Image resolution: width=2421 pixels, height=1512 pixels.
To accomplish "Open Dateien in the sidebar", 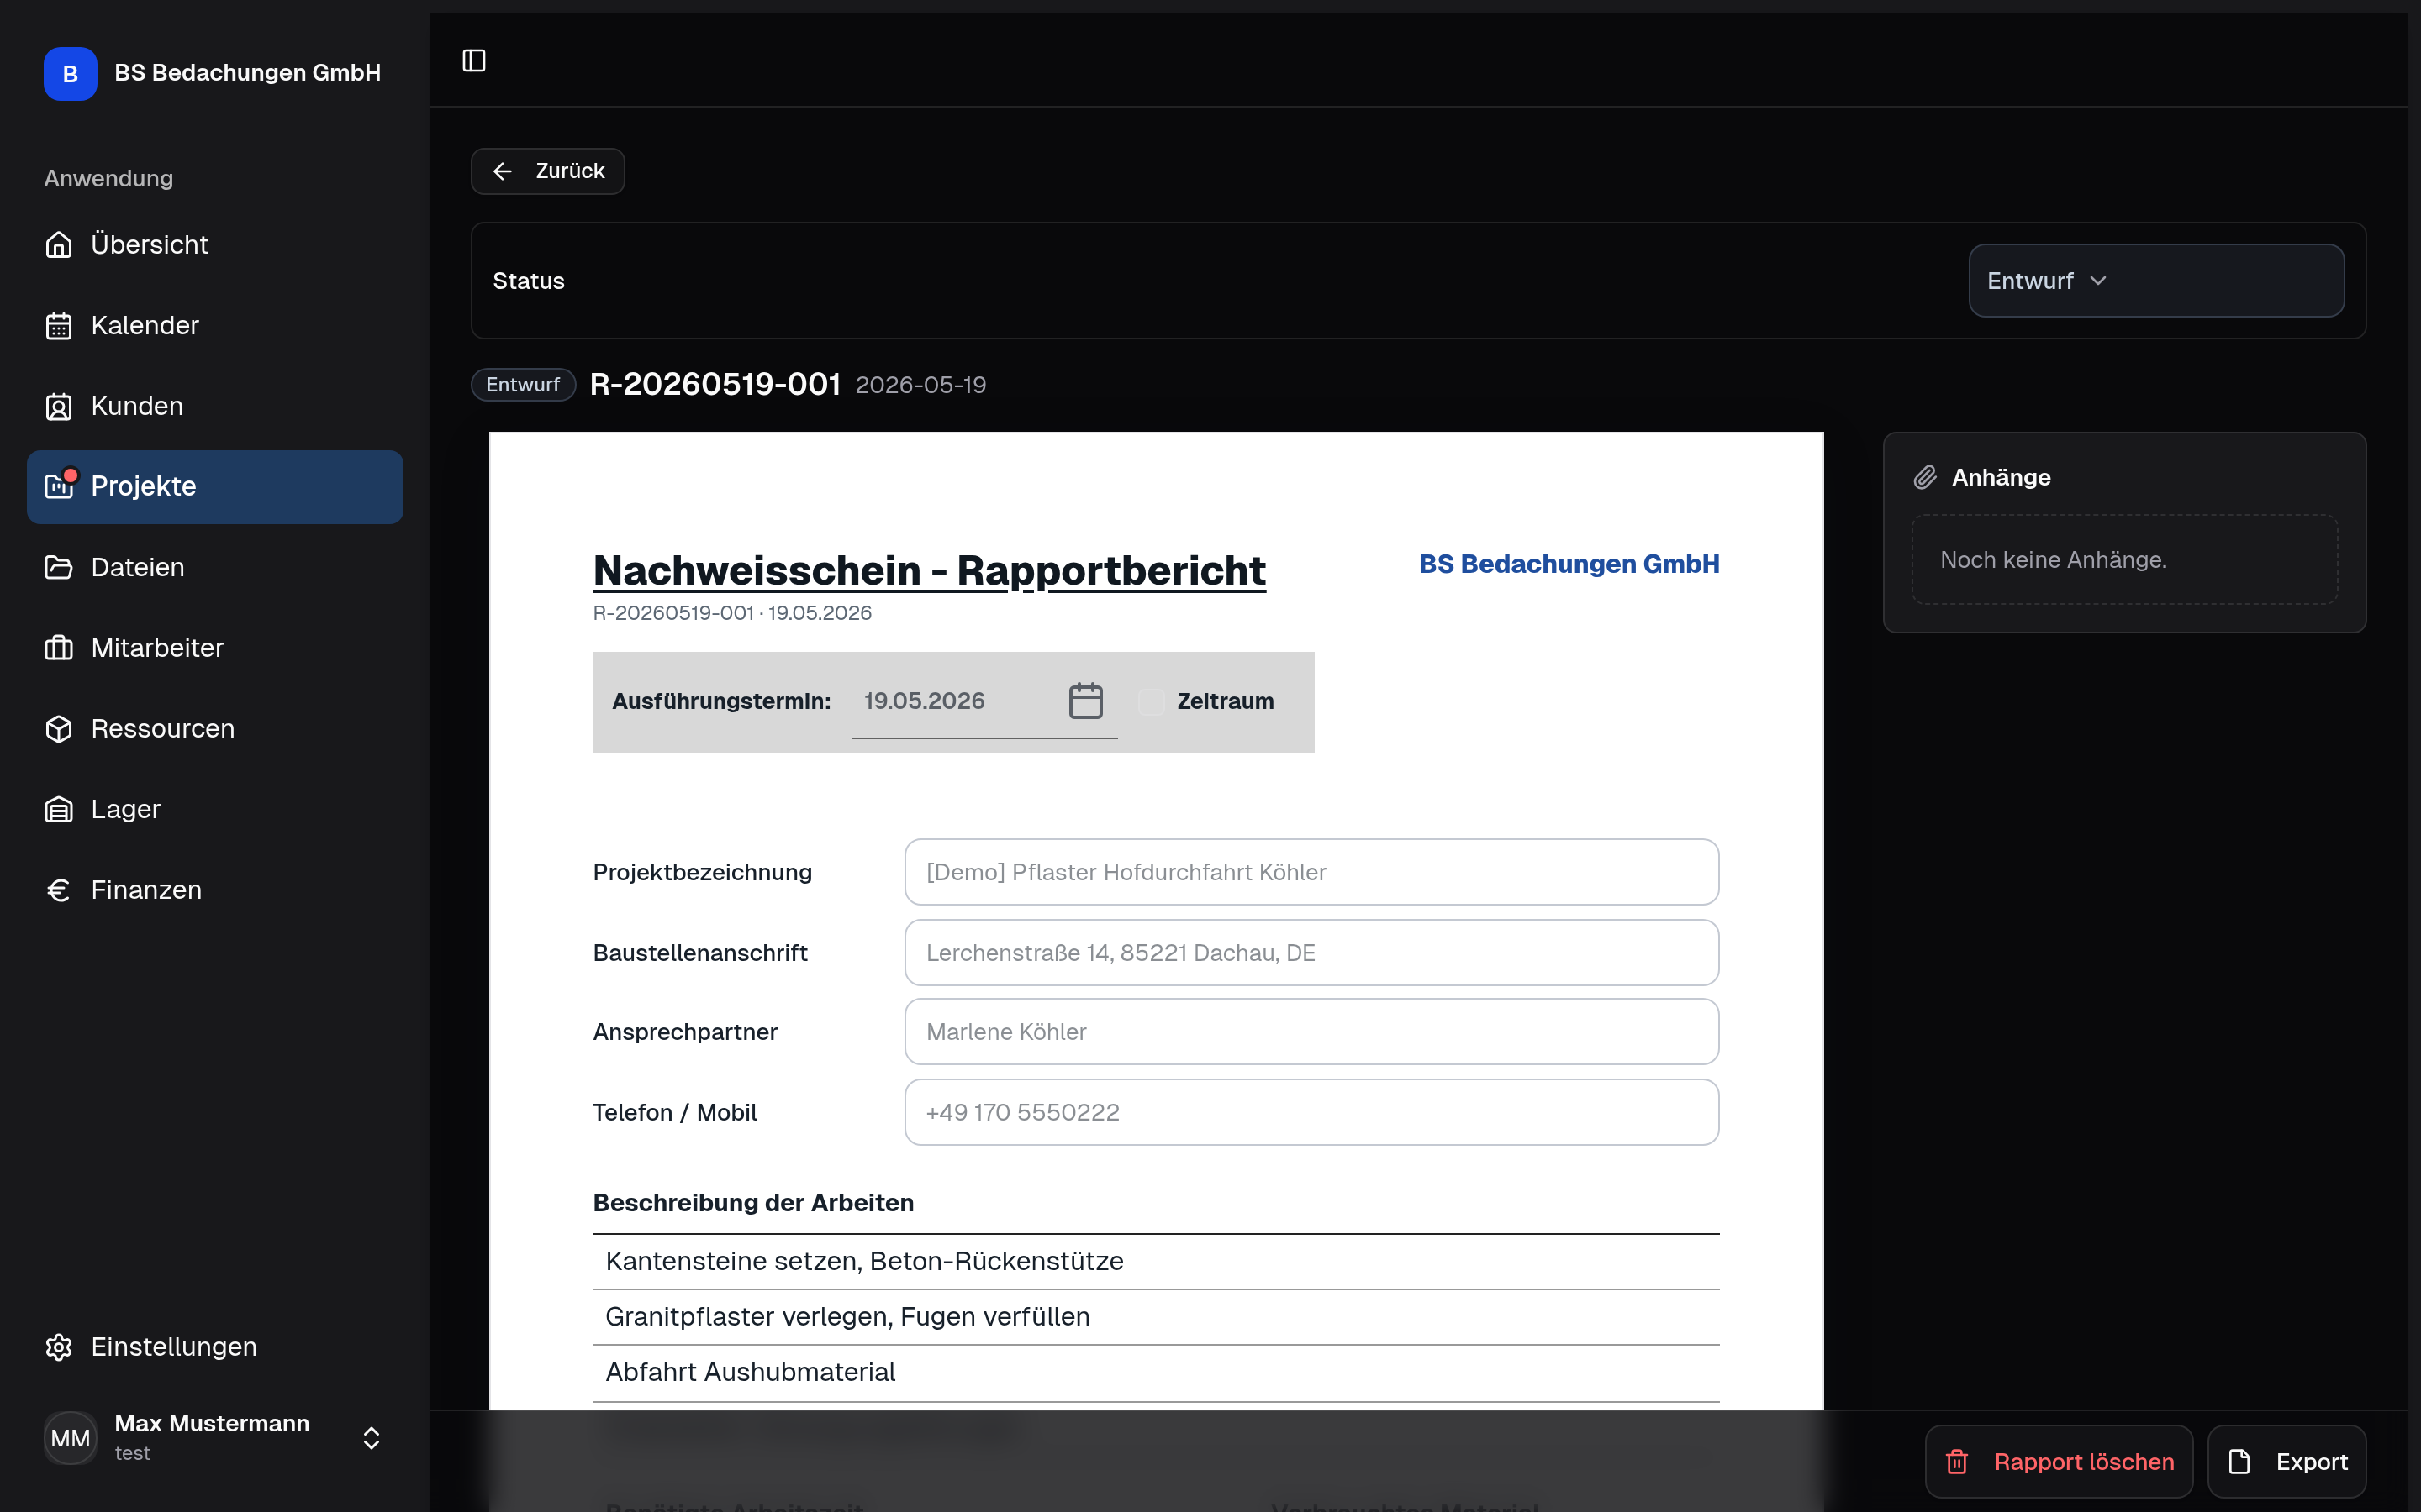I will (x=215, y=567).
